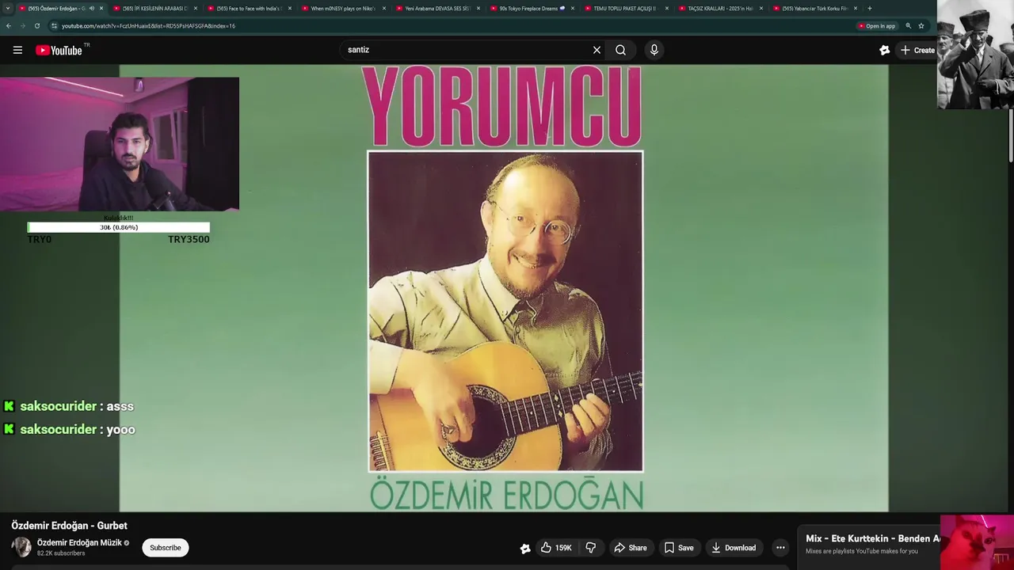
Task: Open the tab search dropdown arrow
Action: click(x=7, y=8)
